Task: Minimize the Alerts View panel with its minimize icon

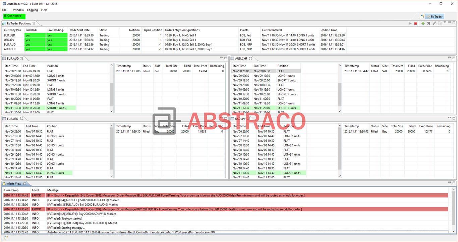Action: pos(449,182)
